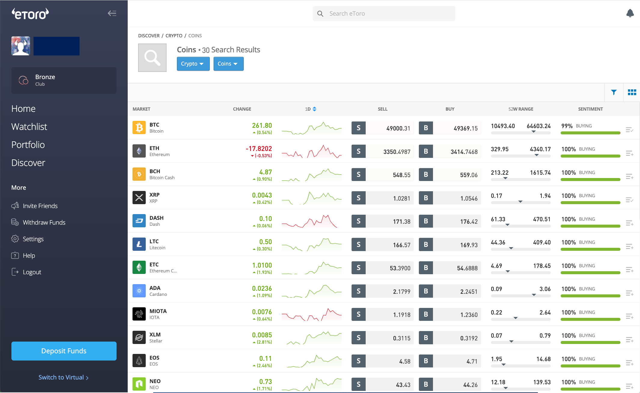Change the 1D chart period selector
Screen dimensions: 640x393
coord(311,109)
